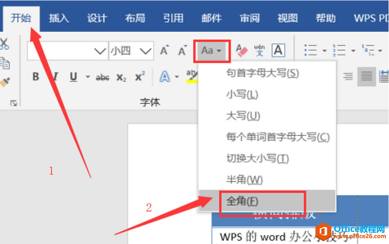Viewport: 389px width, 244px height.
Task: Expand the font name dropdown
Action: pyautogui.click(x=100, y=51)
